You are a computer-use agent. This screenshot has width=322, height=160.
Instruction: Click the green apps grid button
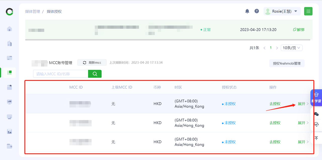point(308,11)
